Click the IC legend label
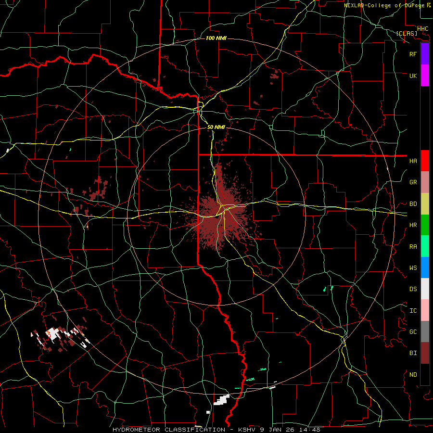 click(413, 311)
